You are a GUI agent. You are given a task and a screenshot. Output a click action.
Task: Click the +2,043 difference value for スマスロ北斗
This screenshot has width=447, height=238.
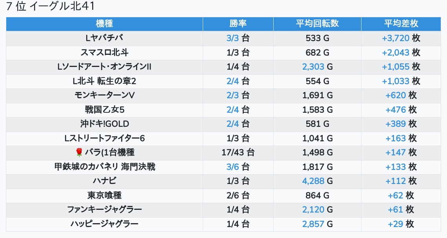tap(396, 53)
